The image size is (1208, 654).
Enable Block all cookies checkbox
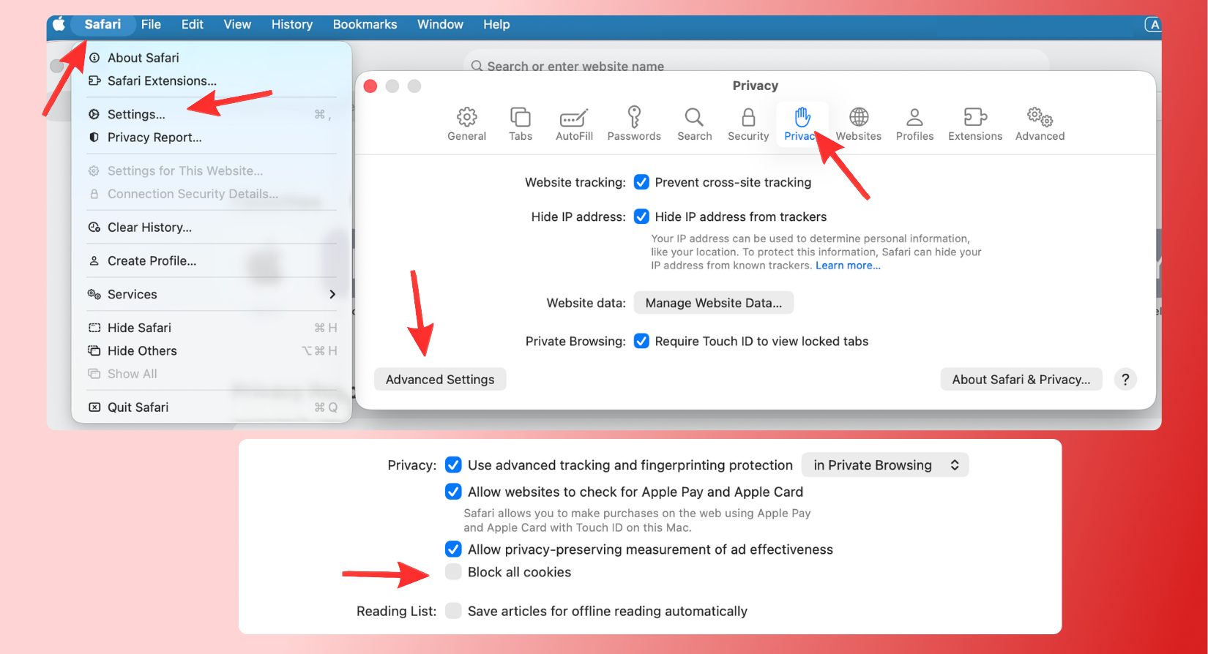click(x=453, y=571)
